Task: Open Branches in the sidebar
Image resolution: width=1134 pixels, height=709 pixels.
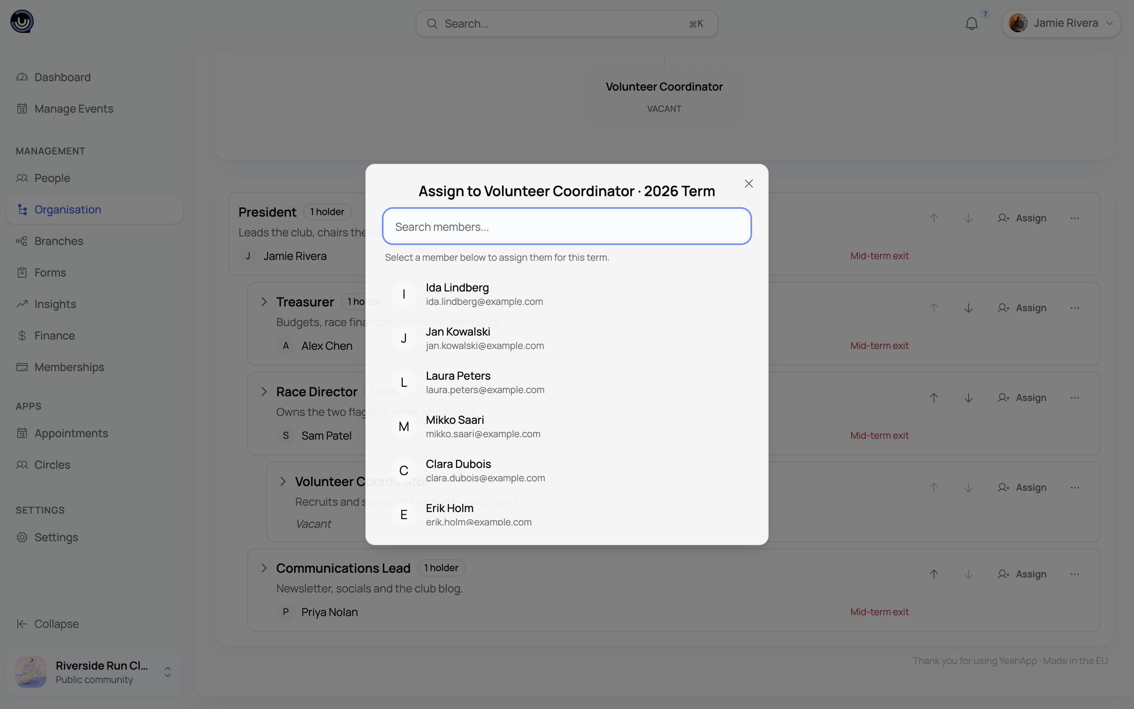Action: click(x=94, y=241)
